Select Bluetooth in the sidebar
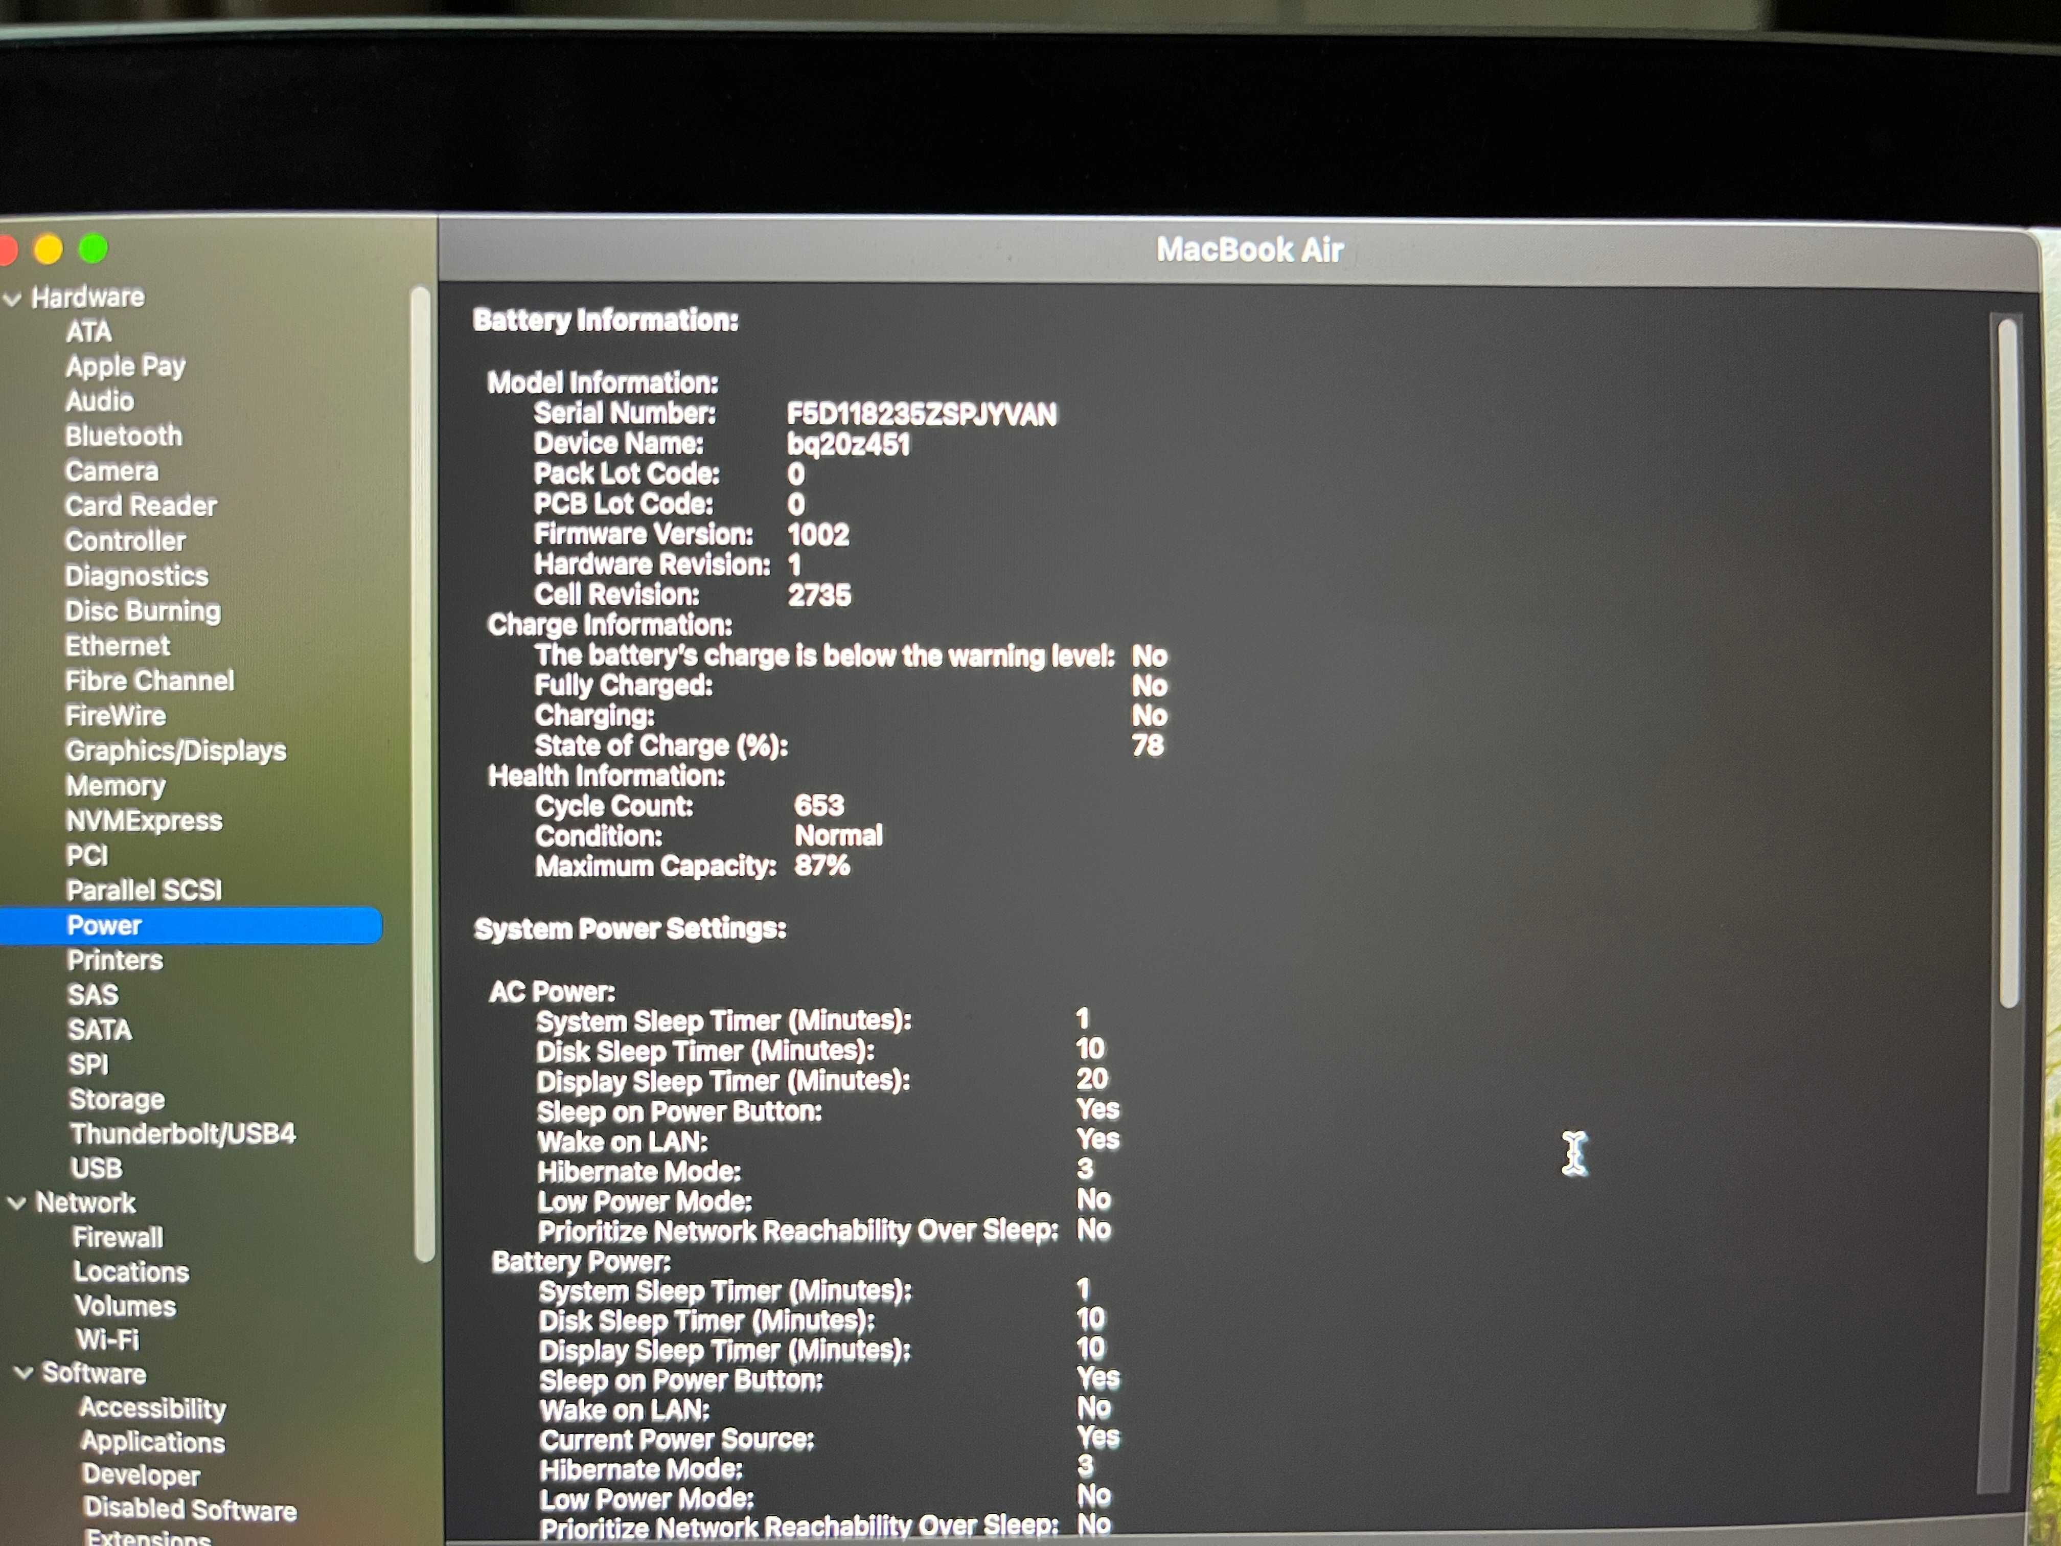 pyautogui.click(x=124, y=436)
